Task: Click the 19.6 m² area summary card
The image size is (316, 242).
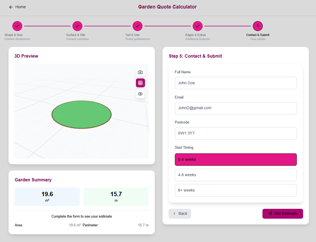Action: coord(47,197)
